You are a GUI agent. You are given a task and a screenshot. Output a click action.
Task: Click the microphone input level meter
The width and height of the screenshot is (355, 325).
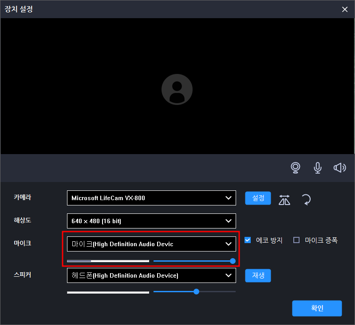pyautogui.click(x=108, y=261)
